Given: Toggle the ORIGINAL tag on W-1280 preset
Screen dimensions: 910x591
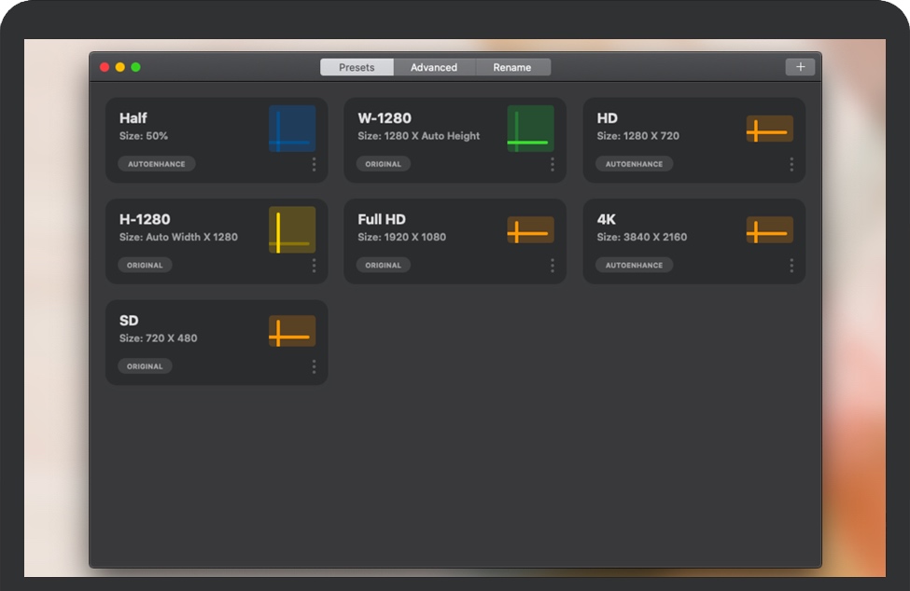Looking at the screenshot, I should 383,164.
